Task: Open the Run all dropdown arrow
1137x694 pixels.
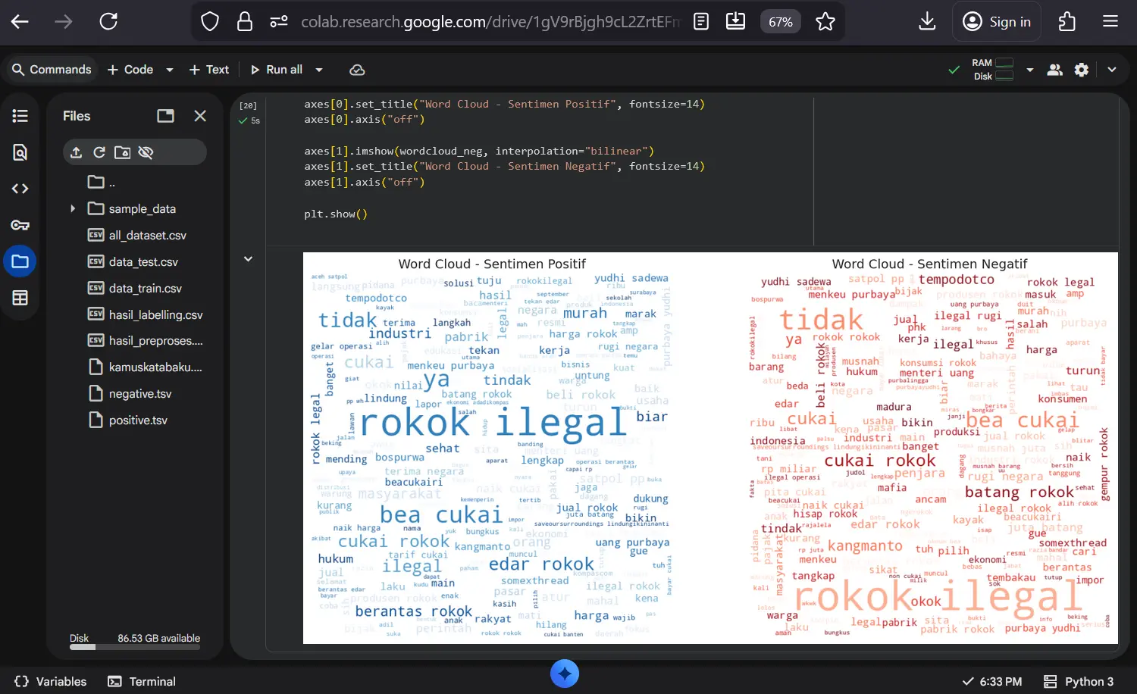Action: 319,69
